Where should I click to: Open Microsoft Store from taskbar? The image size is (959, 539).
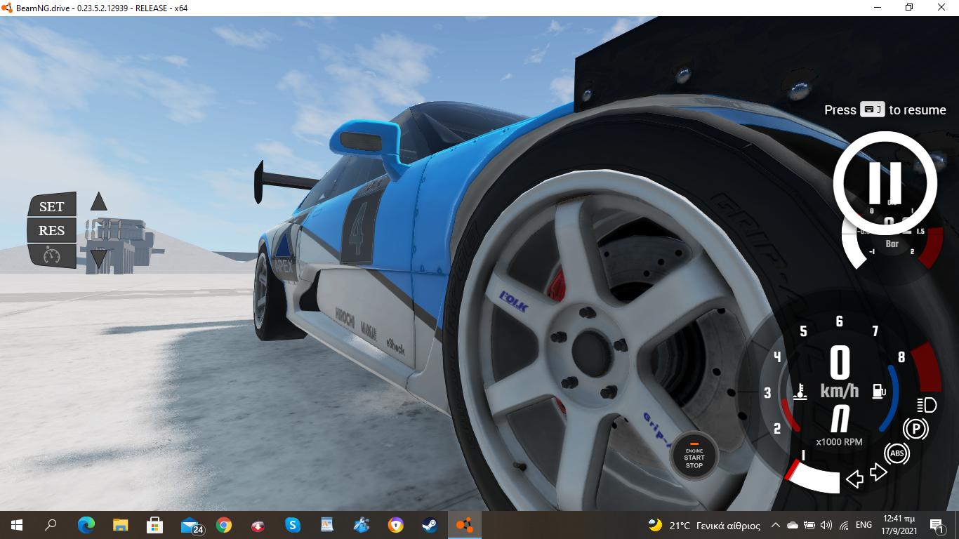[x=154, y=524]
